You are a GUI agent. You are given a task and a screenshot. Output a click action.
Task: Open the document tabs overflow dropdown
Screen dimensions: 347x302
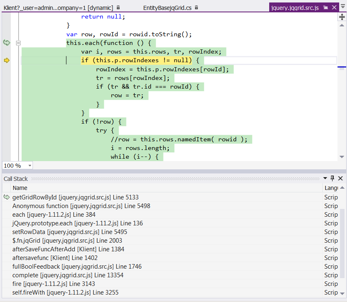343,7
